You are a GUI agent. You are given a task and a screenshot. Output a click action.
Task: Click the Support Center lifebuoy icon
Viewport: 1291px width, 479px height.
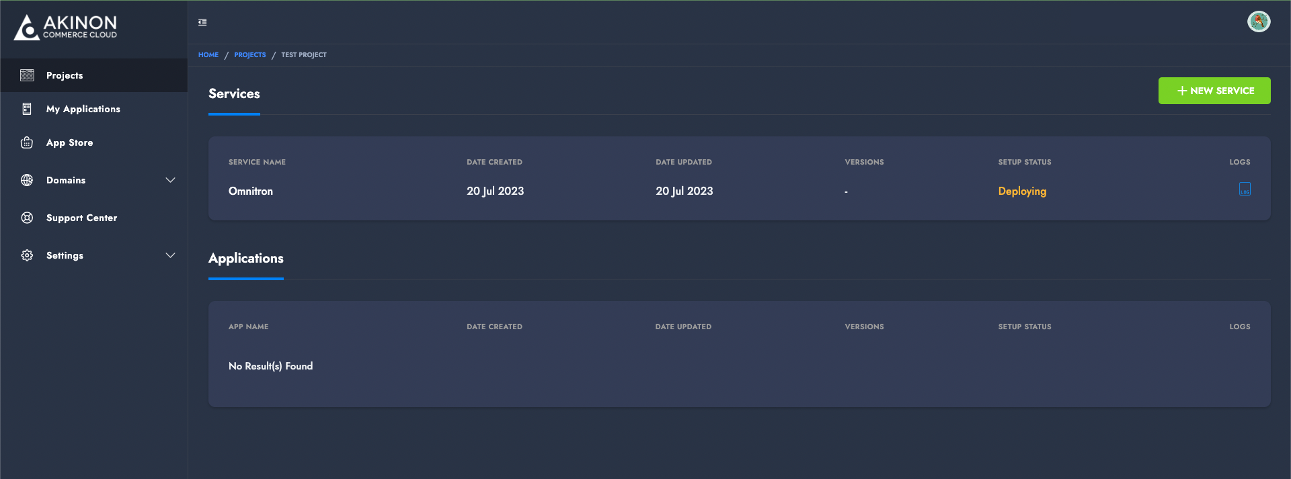point(27,218)
